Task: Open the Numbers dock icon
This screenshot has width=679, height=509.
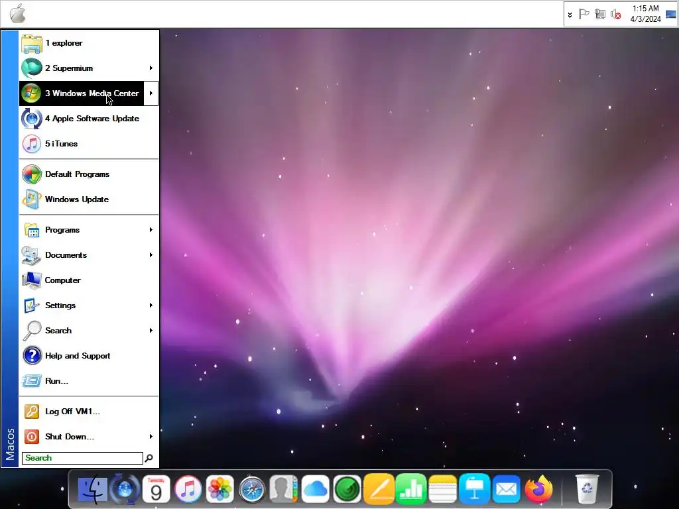Action: 411,490
